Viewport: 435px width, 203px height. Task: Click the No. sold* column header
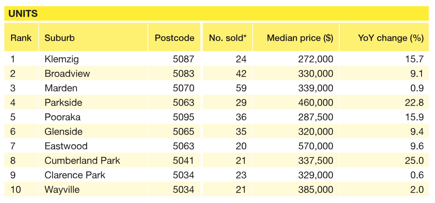click(228, 38)
